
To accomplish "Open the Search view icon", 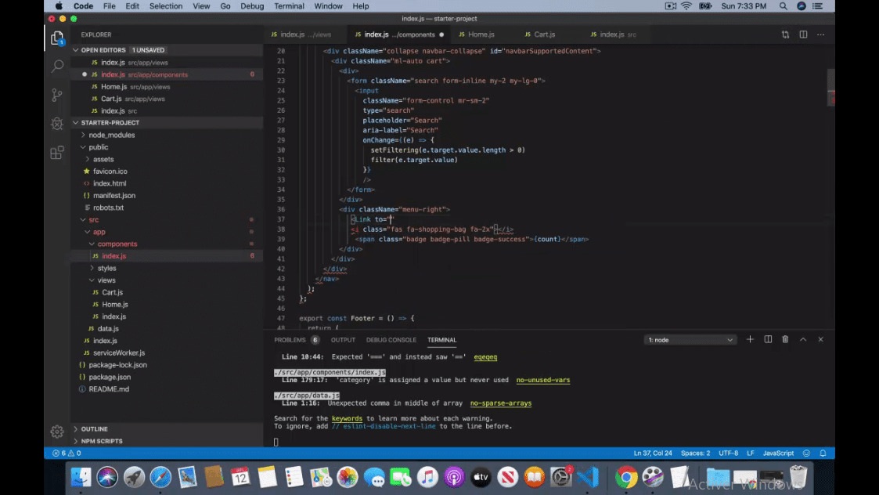I will (56, 65).
